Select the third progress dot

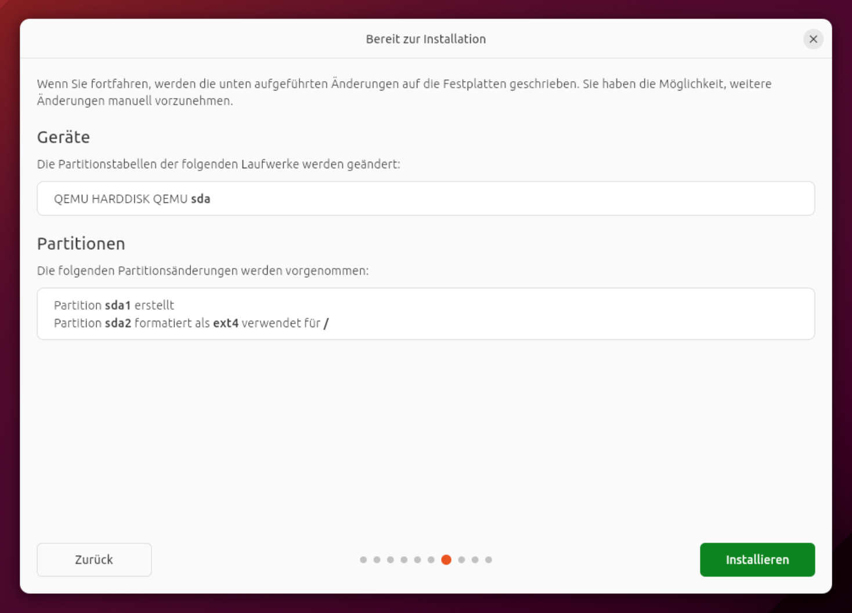(x=391, y=560)
